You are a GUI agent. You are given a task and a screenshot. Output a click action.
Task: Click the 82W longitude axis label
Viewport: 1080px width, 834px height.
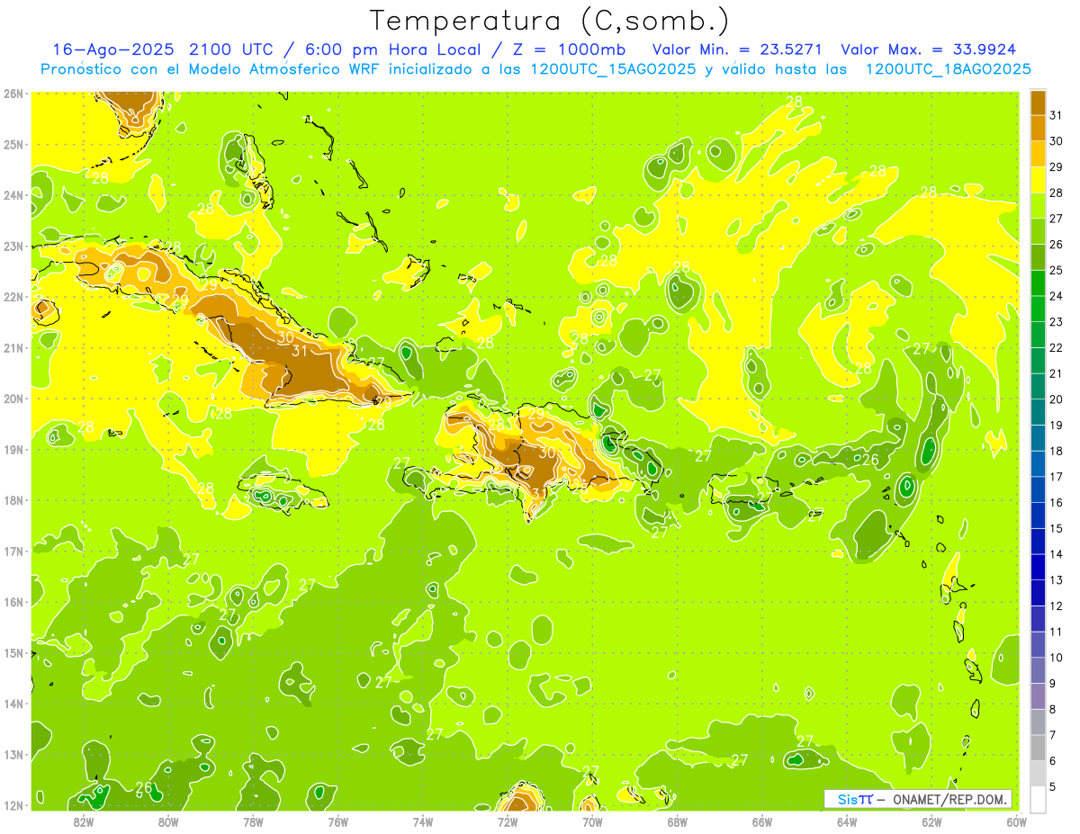coord(84,821)
